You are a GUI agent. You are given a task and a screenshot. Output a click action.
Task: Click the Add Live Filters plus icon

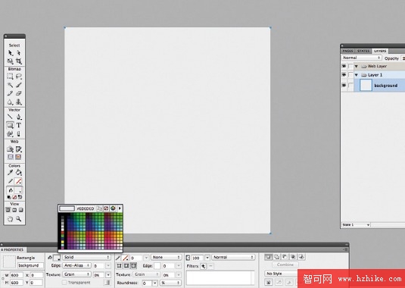(x=204, y=266)
